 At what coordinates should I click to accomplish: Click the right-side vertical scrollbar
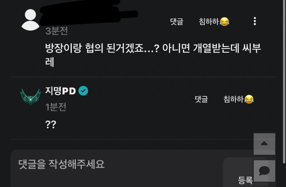[x=284, y=82]
